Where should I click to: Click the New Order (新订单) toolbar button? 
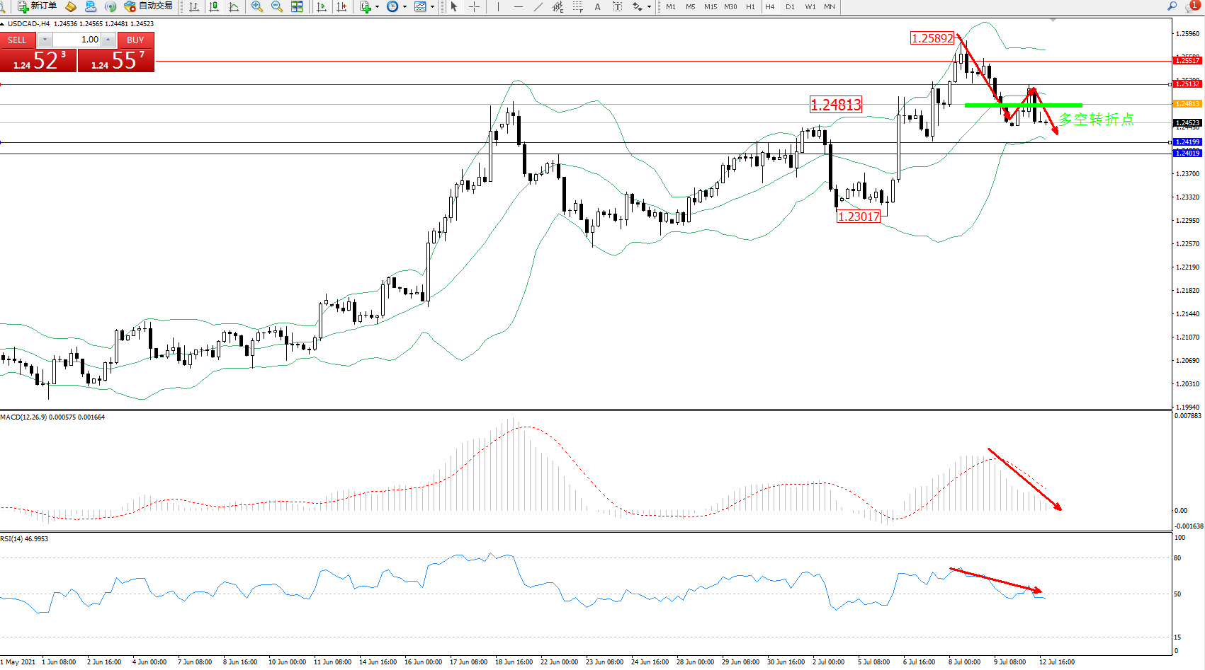coord(37,6)
